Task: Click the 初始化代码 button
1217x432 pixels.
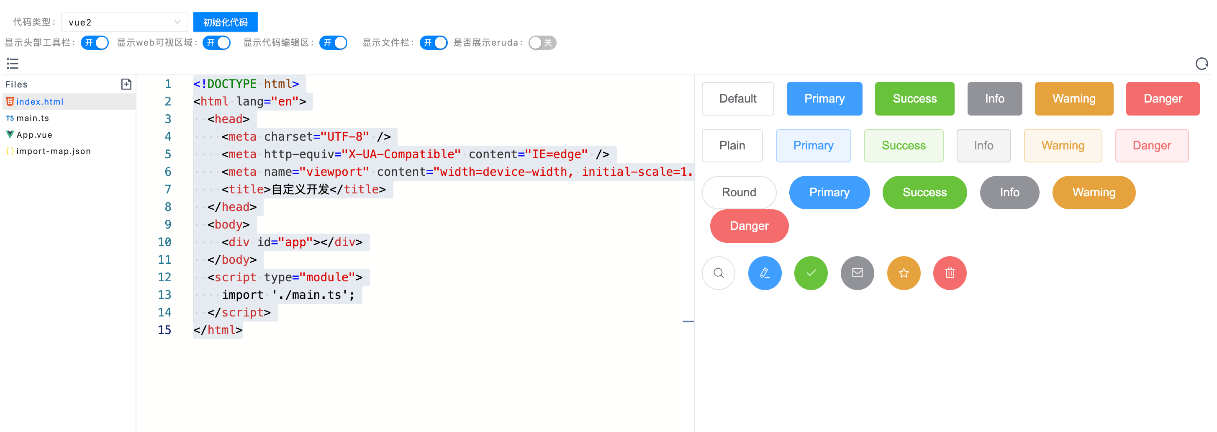Action: click(x=225, y=22)
